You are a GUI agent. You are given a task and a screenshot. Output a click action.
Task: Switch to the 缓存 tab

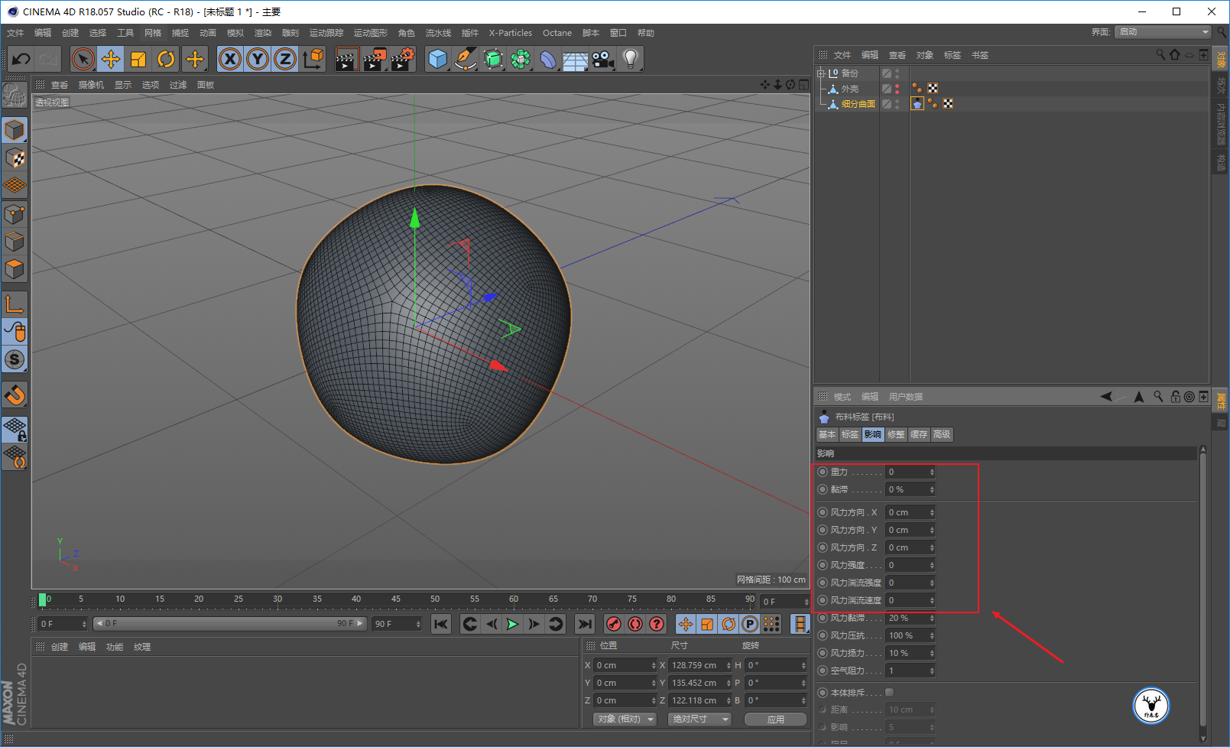point(919,434)
